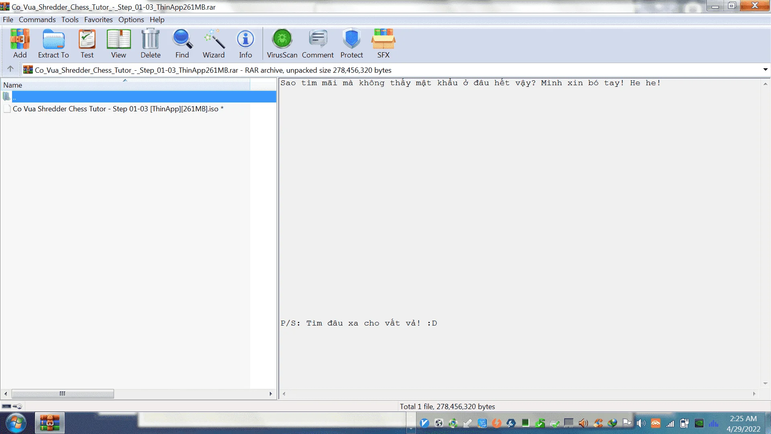This screenshot has width=771, height=434.
Task: Run Test on the archive
Action: click(x=87, y=43)
